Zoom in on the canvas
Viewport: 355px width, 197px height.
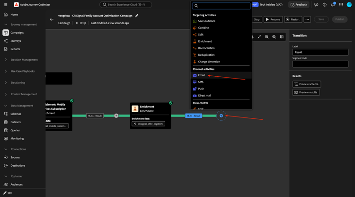(x=274, y=37)
